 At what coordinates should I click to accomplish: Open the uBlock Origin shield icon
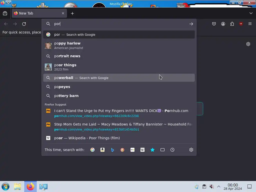tap(241, 24)
